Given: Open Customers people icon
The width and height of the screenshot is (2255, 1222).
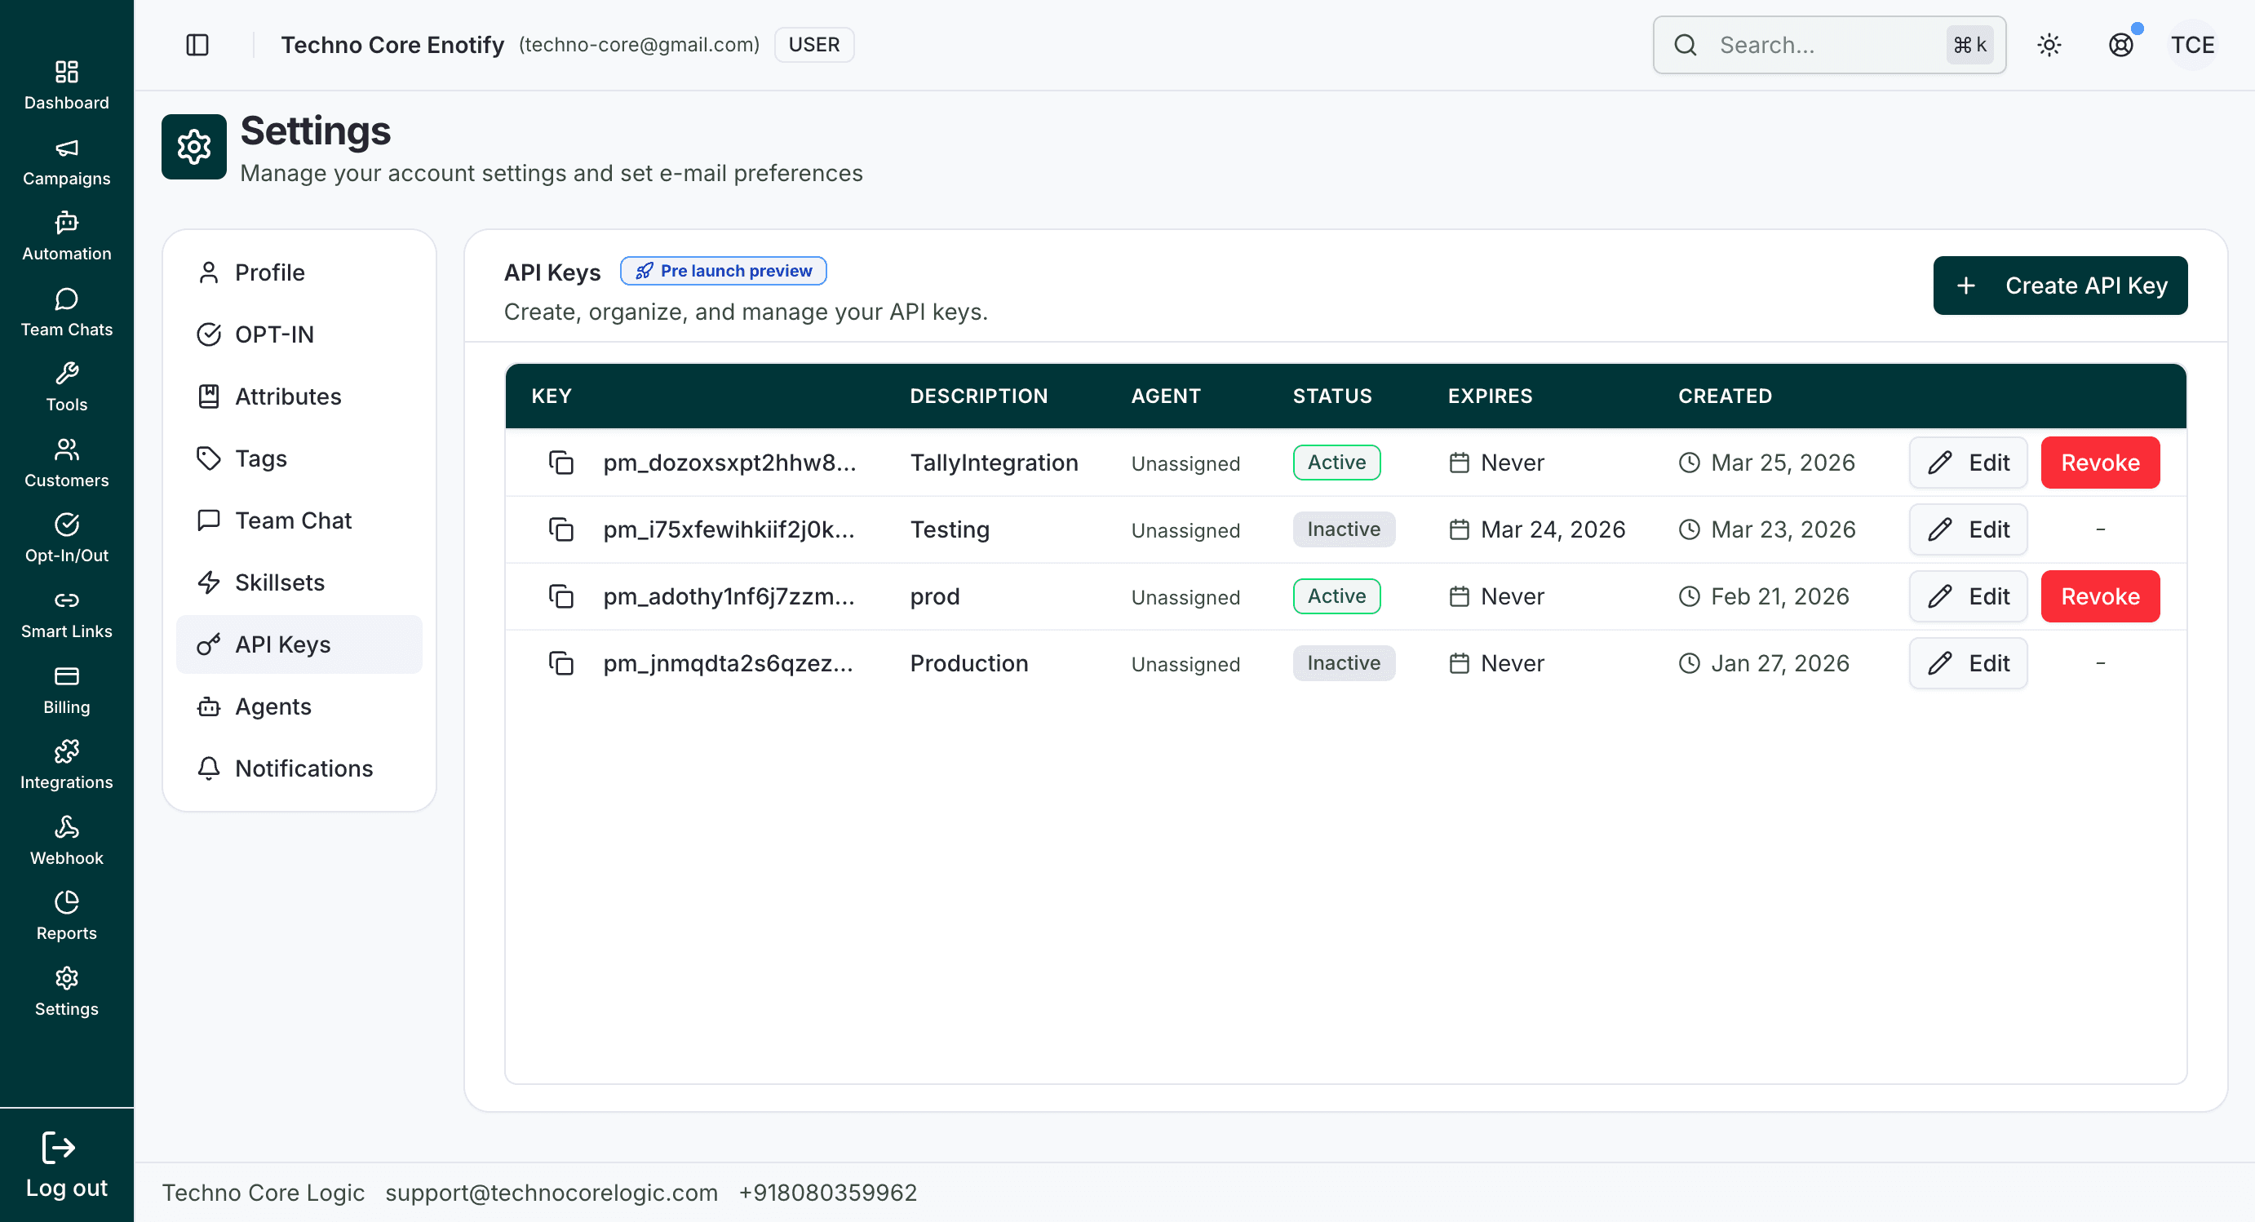Looking at the screenshot, I should [x=67, y=450].
